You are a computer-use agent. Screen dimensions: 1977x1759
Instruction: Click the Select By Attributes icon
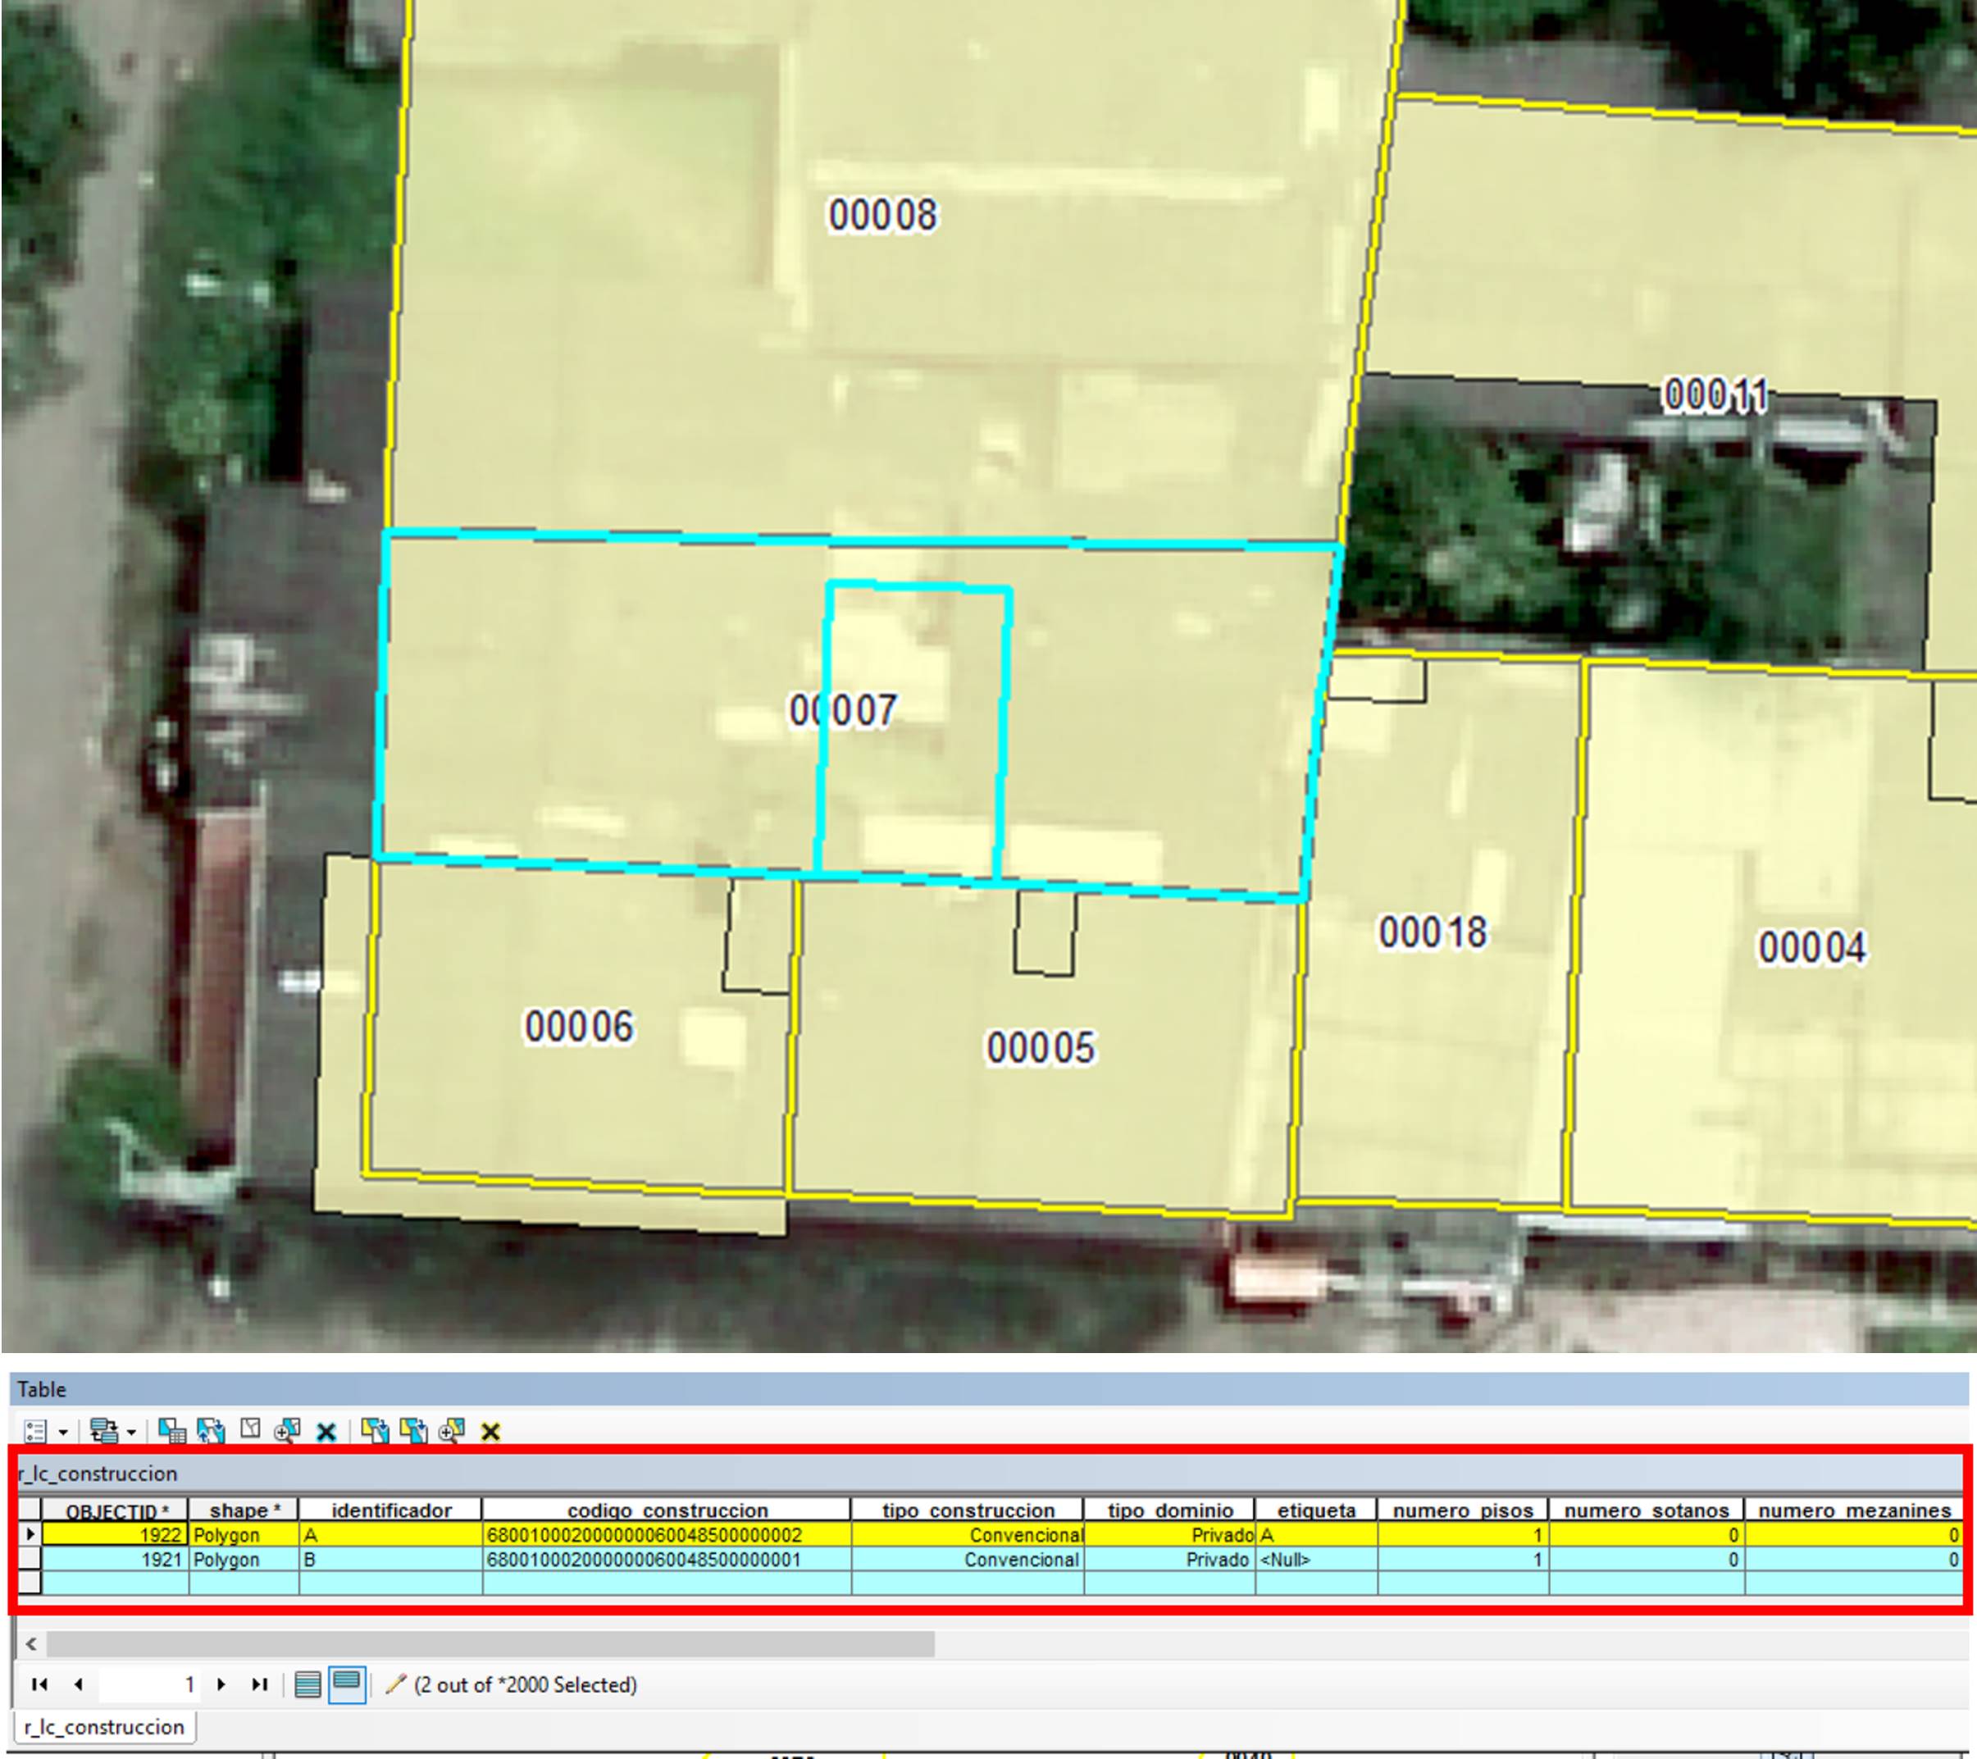tap(172, 1431)
